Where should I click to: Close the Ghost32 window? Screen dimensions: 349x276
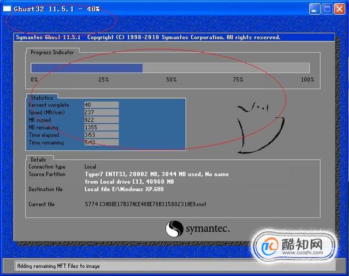point(339,9)
